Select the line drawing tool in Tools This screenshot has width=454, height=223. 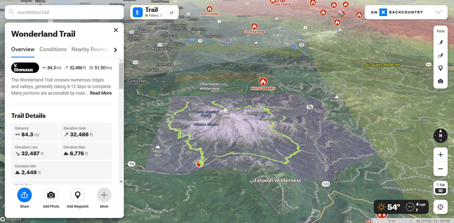coord(441,42)
